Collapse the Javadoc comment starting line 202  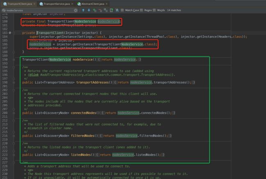(14, 90)
